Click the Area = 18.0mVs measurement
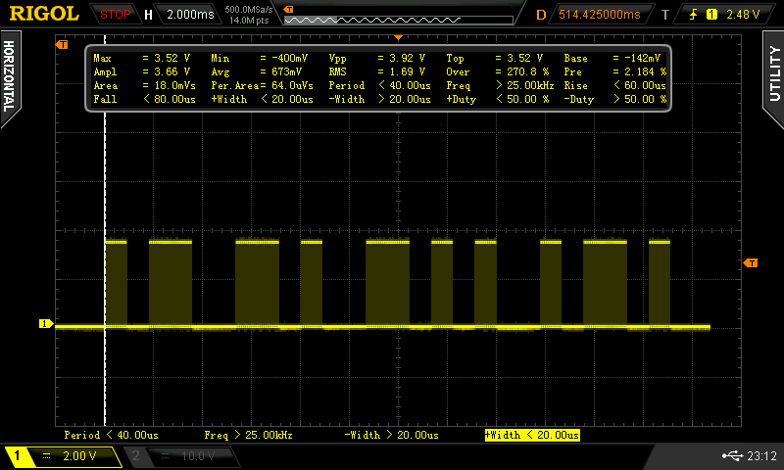Viewport: 784px width, 470px height. pyautogui.click(x=144, y=85)
